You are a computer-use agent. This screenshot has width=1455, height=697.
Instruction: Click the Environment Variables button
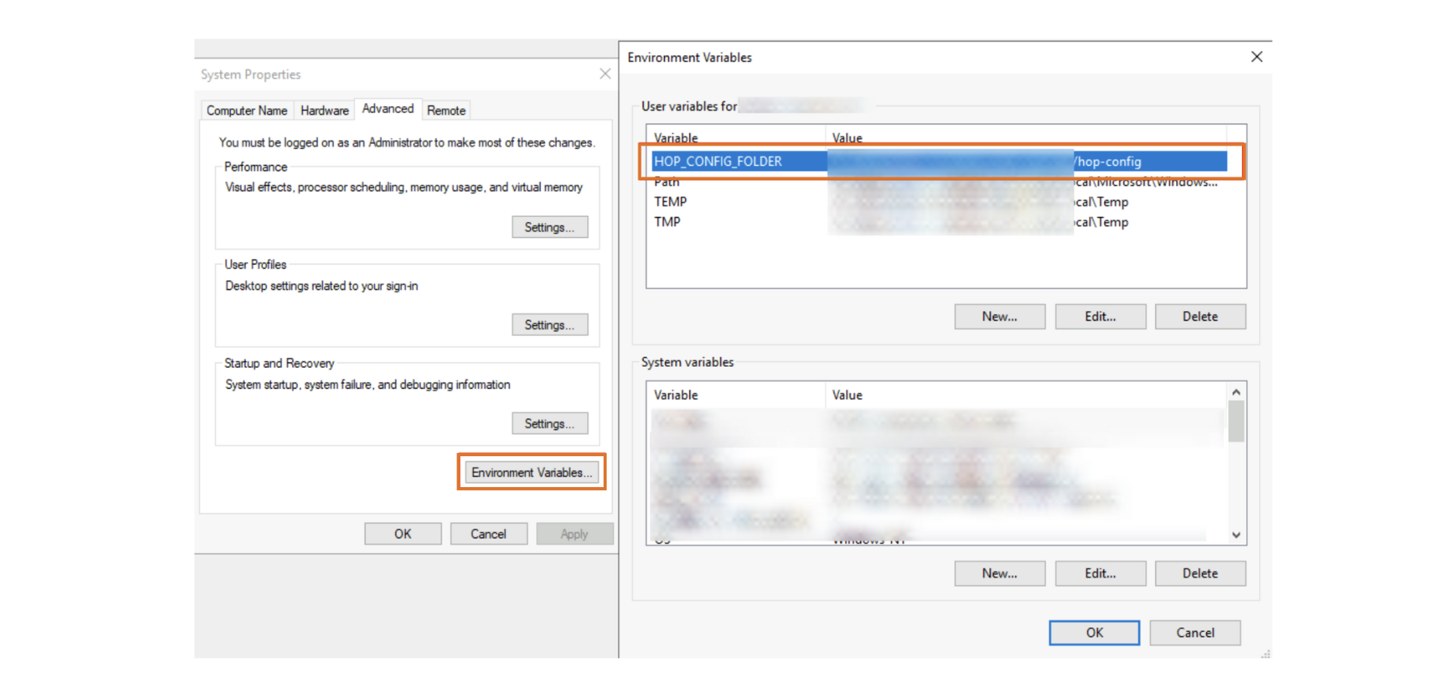point(531,472)
